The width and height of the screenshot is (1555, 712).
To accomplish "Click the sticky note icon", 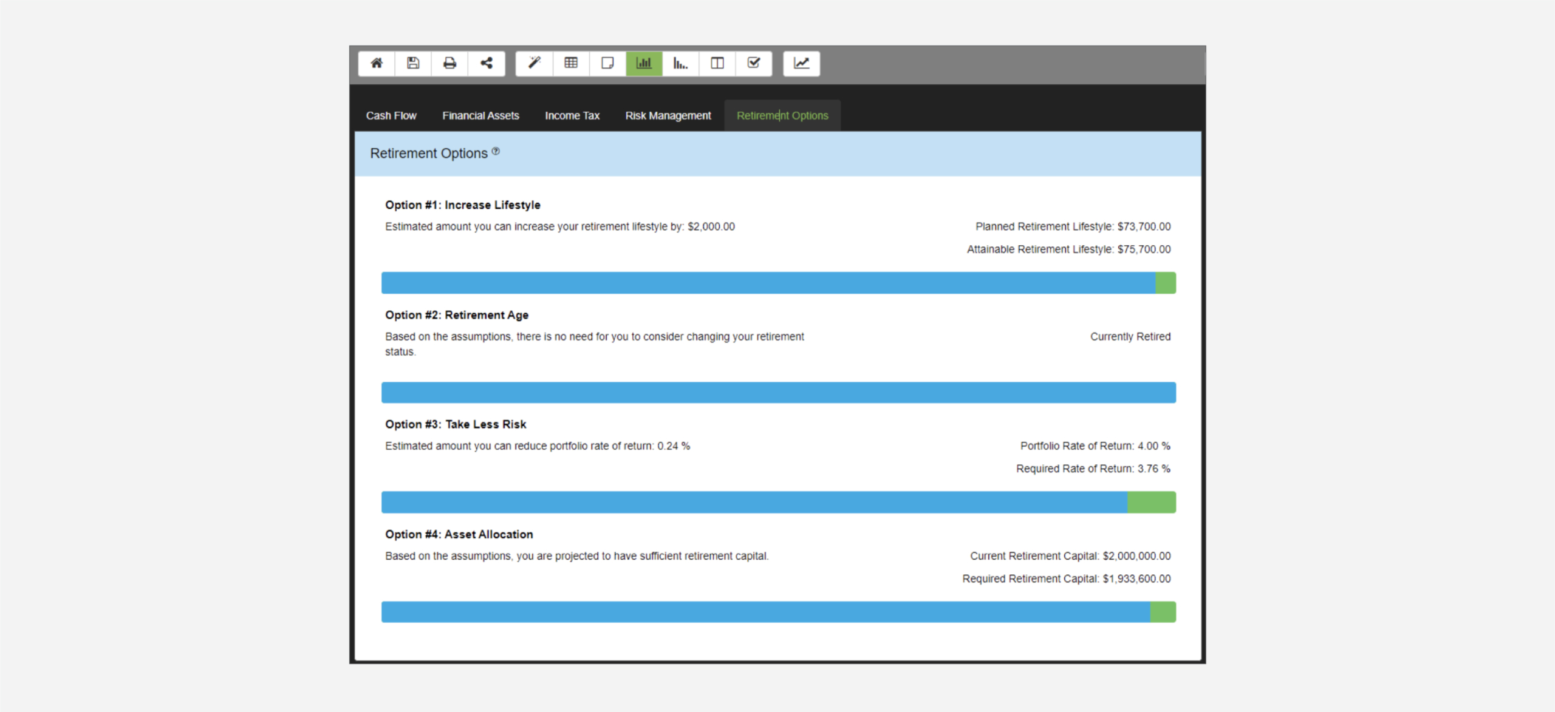I will tap(607, 63).
